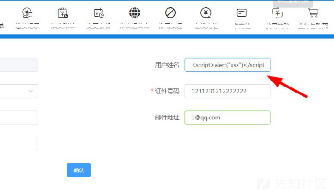The width and height of the screenshot is (334, 193).
Task: Select the globe icon in top navigation
Action: coord(135,13)
